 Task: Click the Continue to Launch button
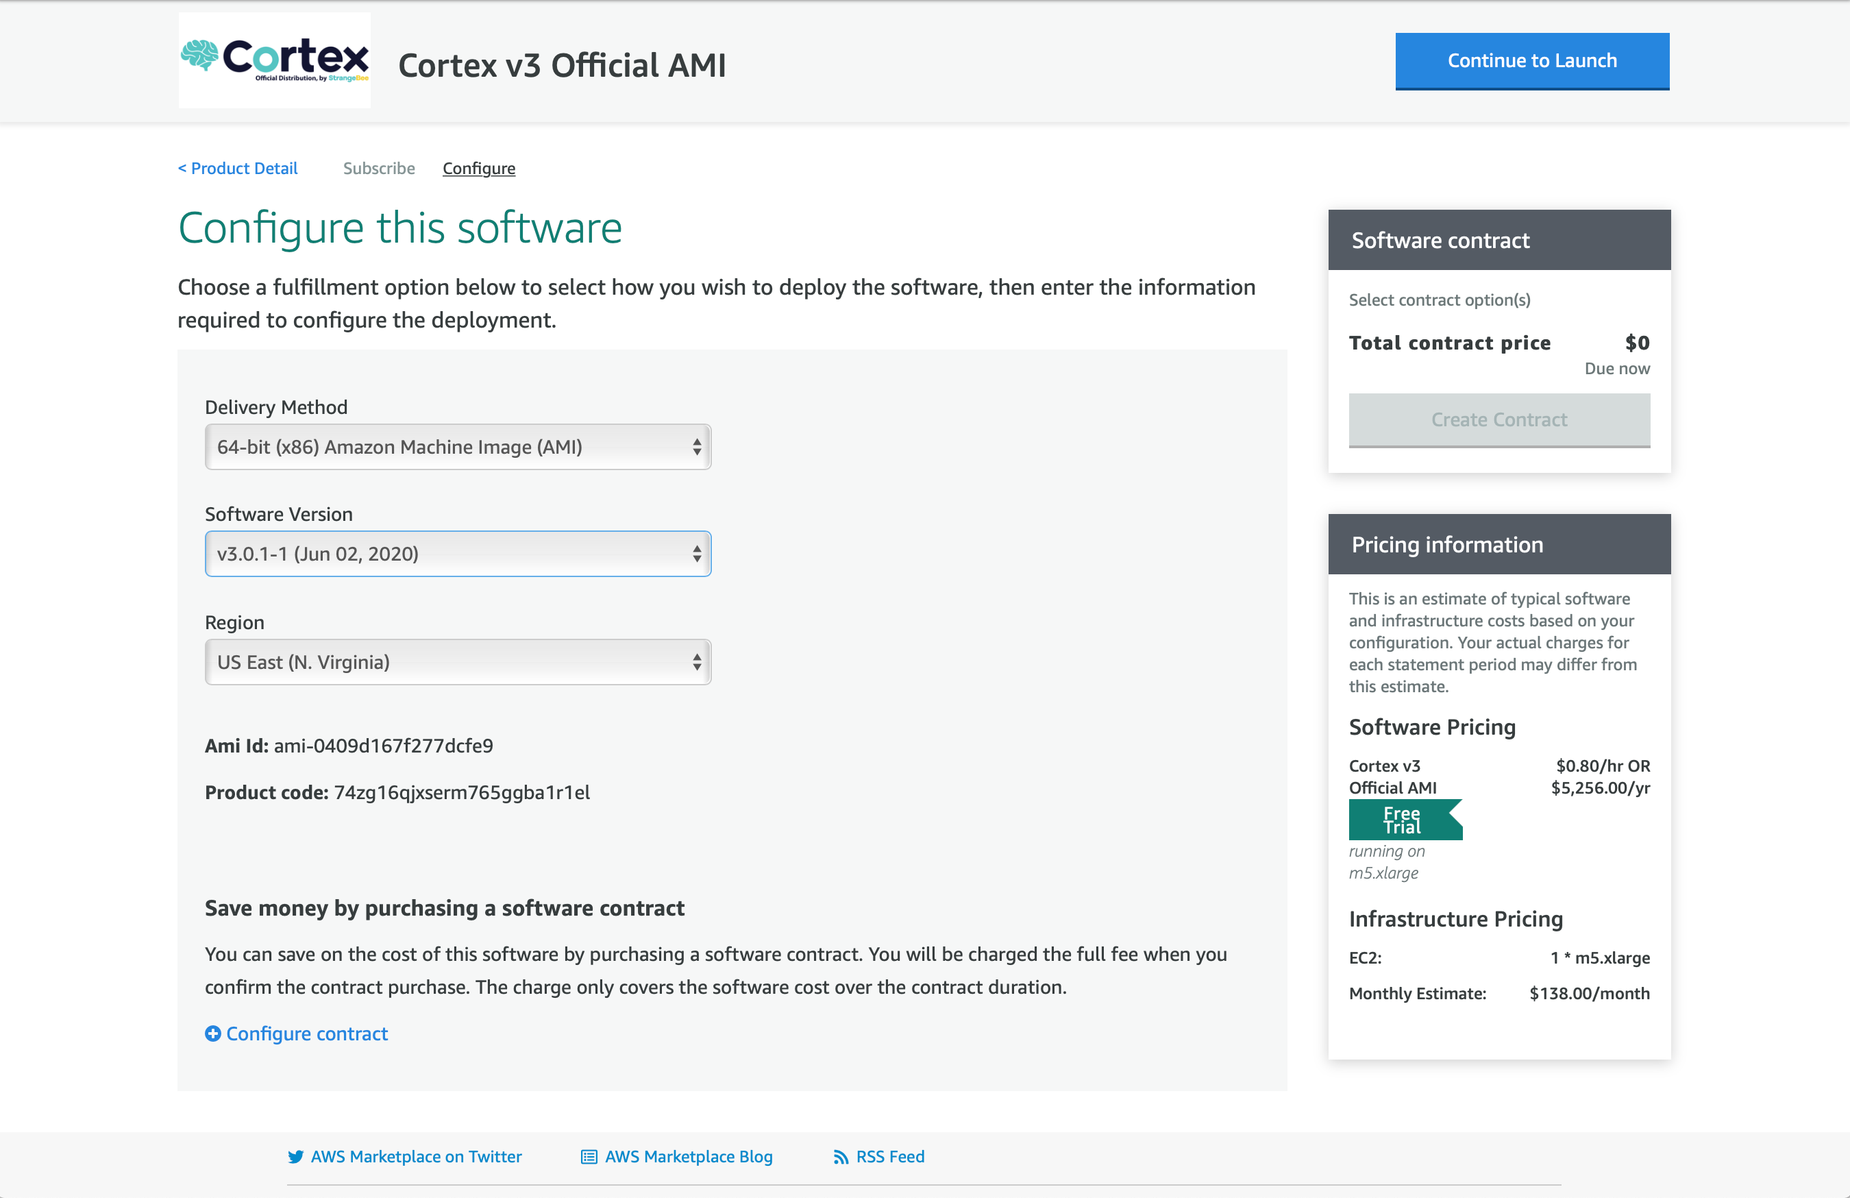tap(1531, 60)
